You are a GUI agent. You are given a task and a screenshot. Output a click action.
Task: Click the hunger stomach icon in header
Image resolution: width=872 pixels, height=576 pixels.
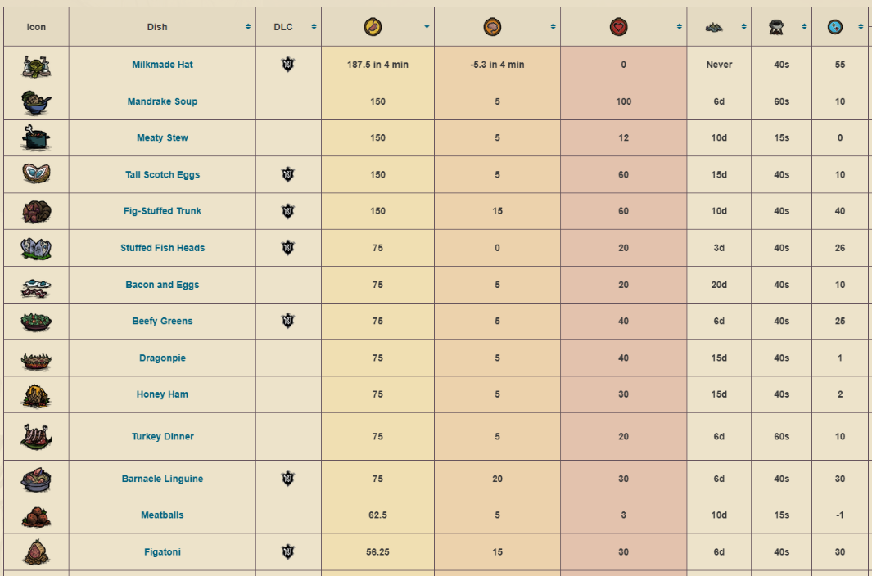pos(373,27)
